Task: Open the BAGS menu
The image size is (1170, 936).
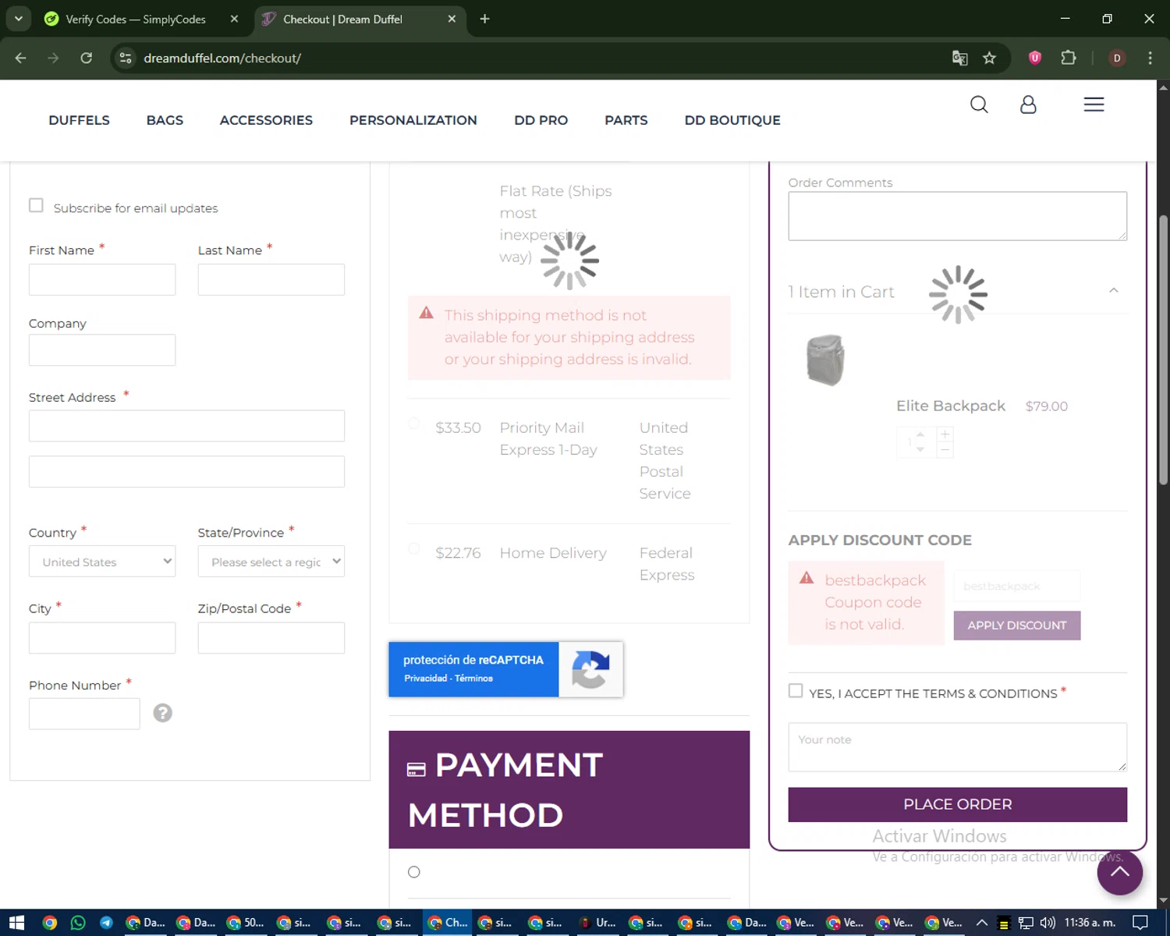Action: tap(165, 120)
